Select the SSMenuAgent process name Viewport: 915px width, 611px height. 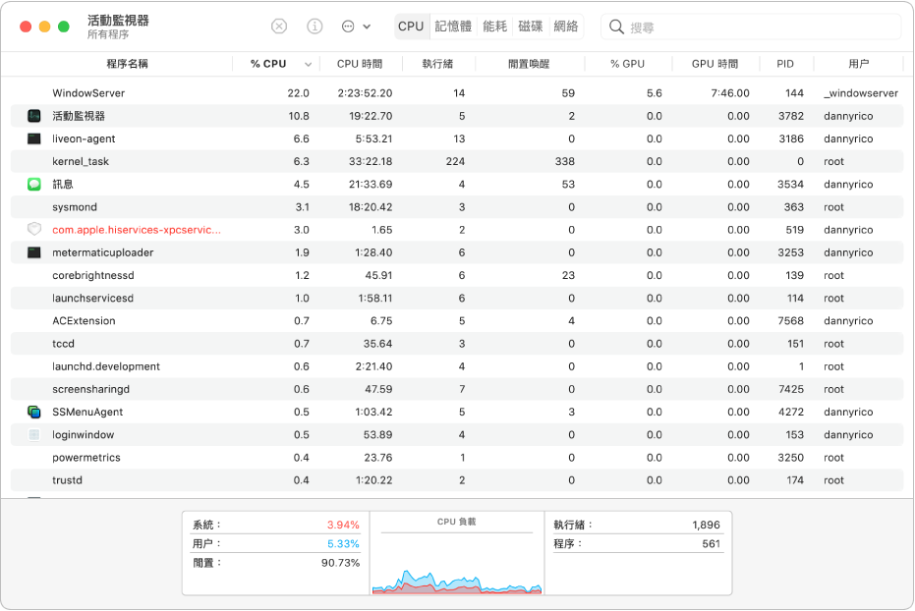87,413
